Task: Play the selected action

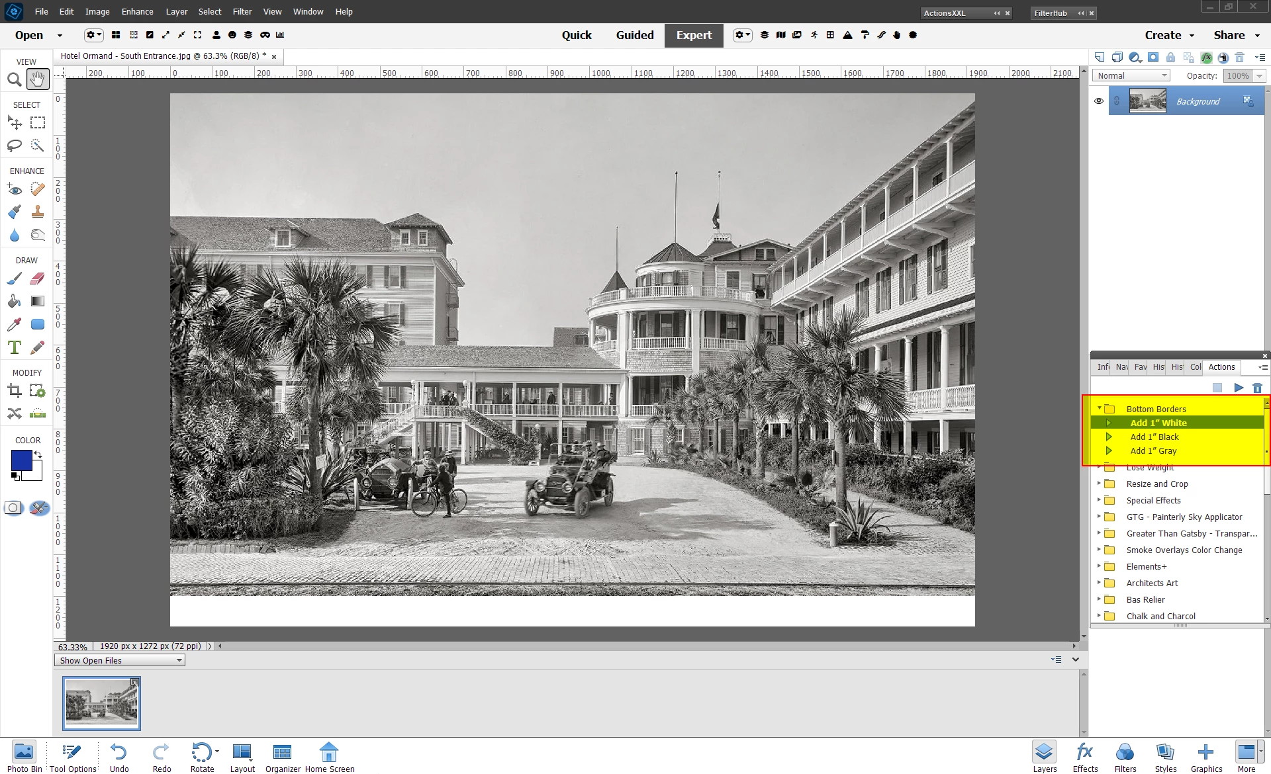Action: [1238, 388]
